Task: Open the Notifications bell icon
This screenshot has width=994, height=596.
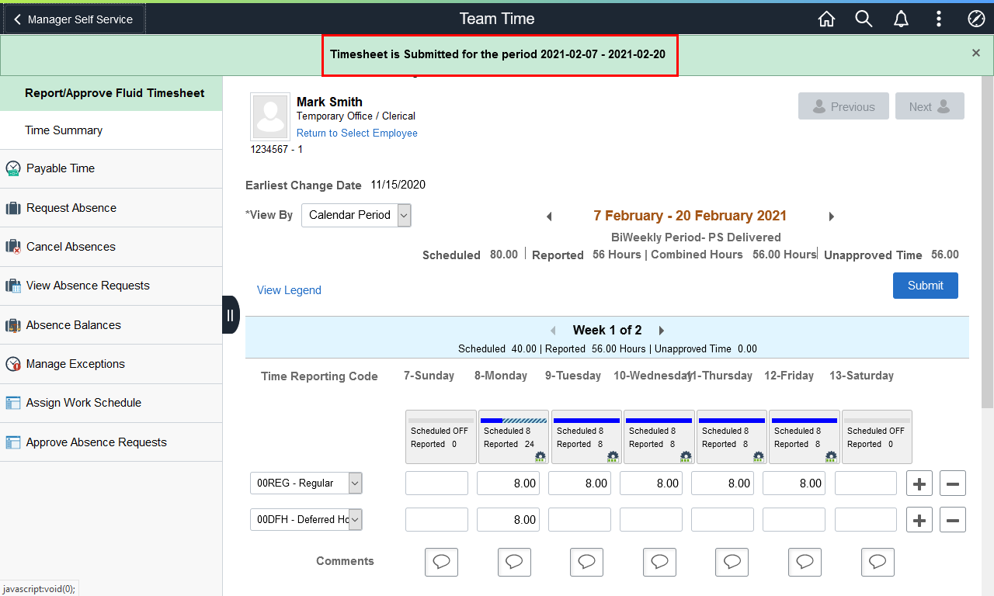Action: 901,19
